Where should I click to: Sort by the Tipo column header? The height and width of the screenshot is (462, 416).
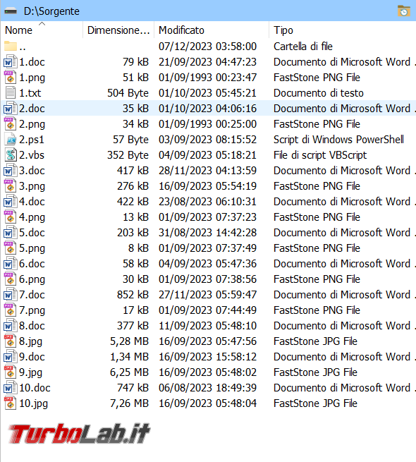click(343, 30)
